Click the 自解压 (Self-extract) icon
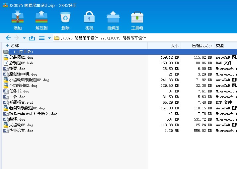The width and height of the screenshot is (237, 169). [x=113, y=17]
